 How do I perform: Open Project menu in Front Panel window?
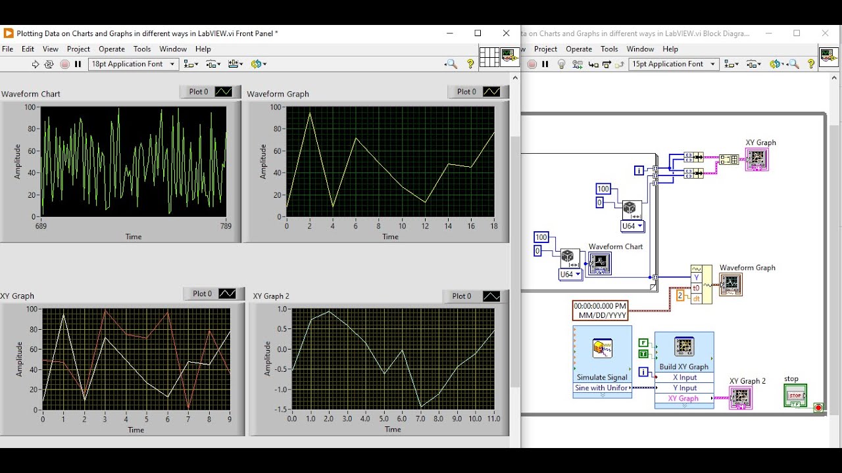click(78, 49)
